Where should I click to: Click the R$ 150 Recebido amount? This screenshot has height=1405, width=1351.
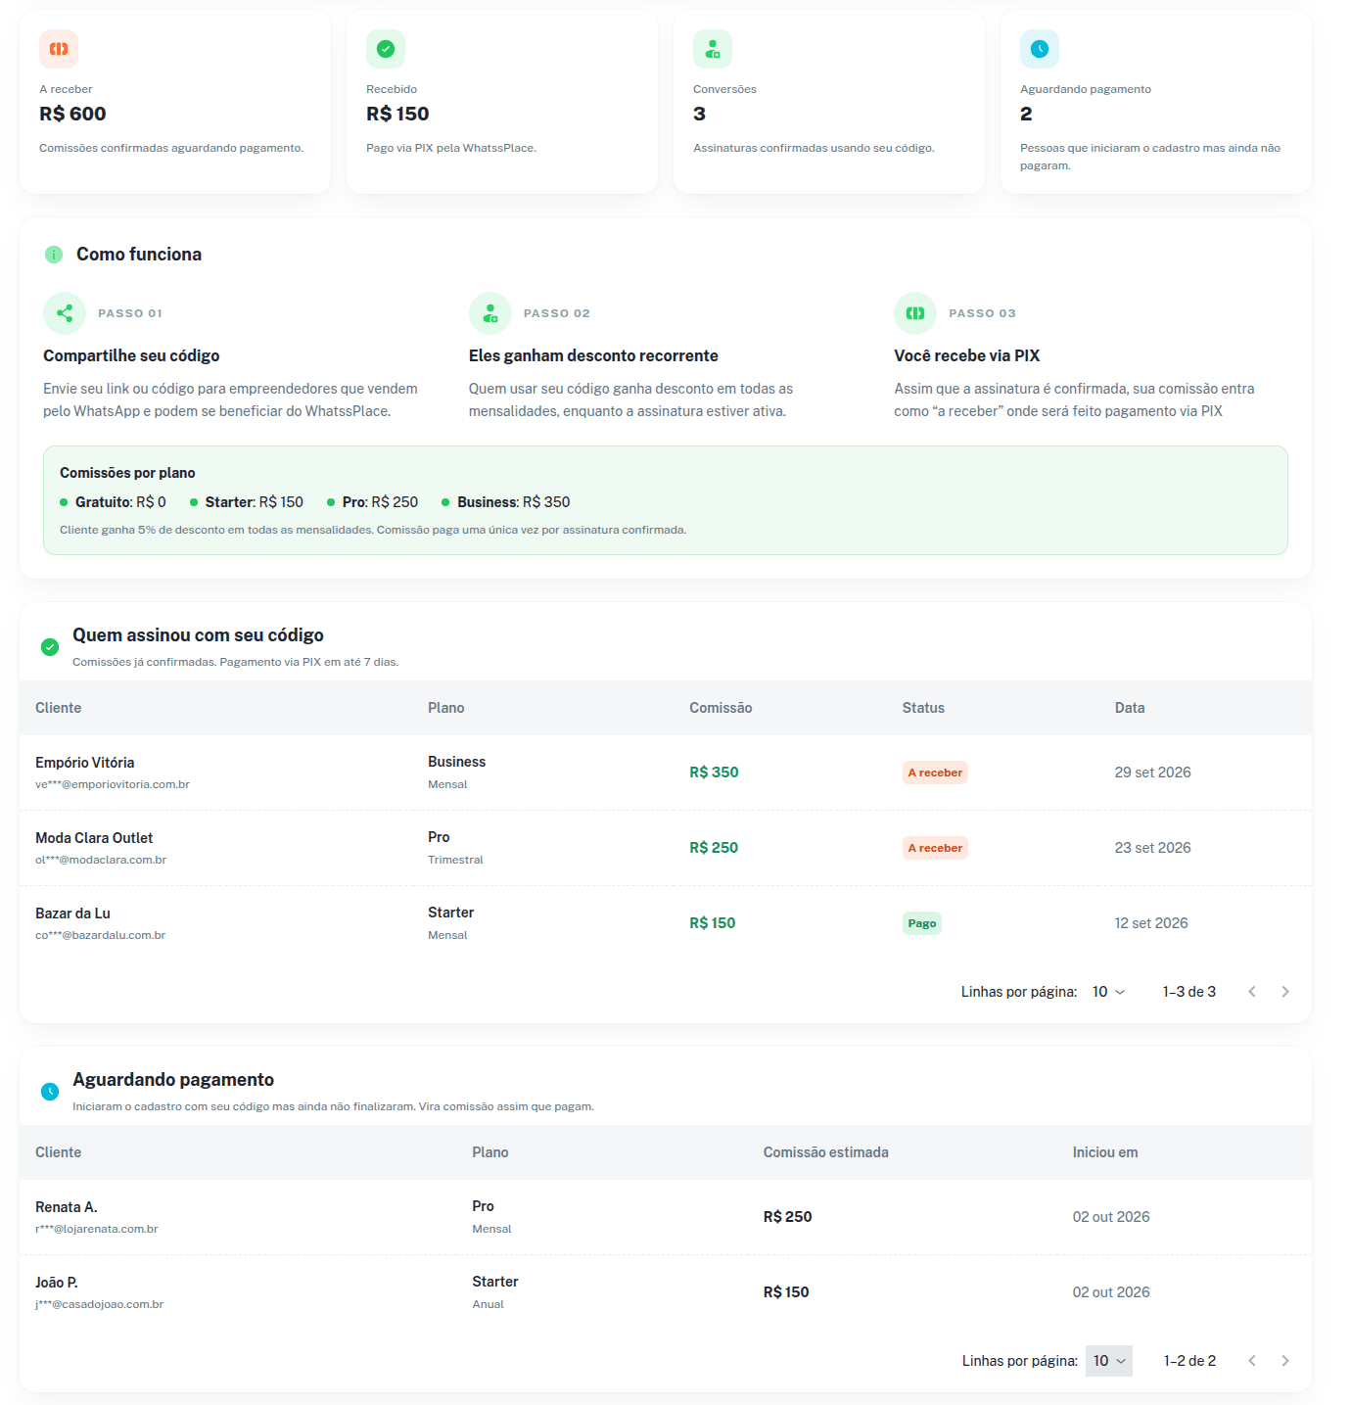pos(397,114)
